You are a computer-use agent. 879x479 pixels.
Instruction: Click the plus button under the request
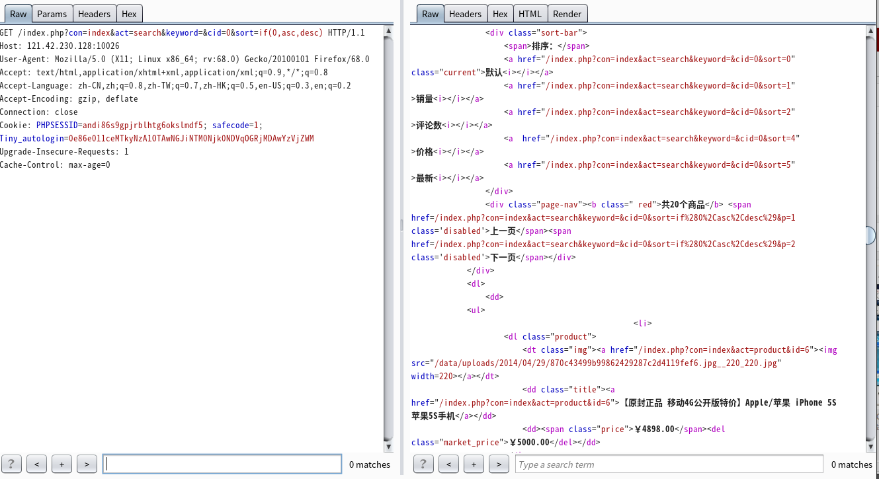[62, 464]
